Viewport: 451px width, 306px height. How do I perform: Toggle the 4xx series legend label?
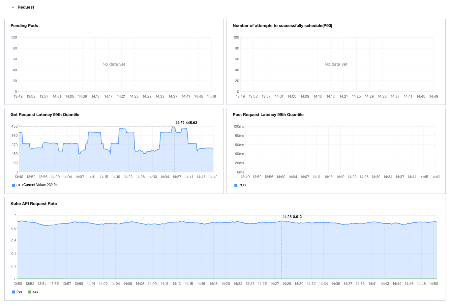coord(36,292)
